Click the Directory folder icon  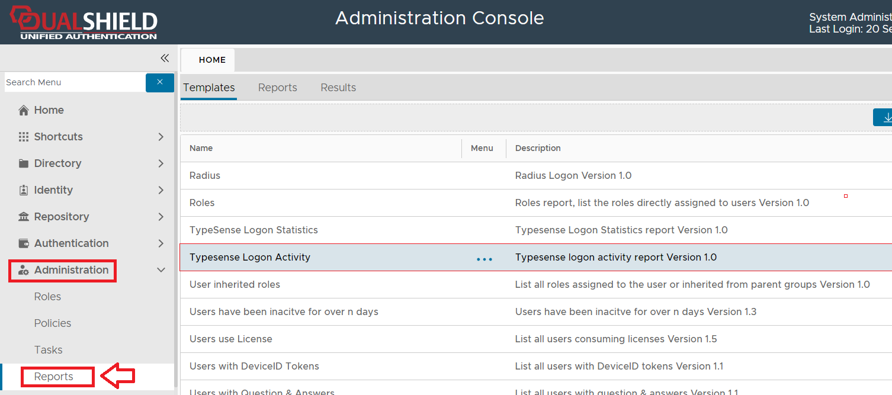(24, 163)
